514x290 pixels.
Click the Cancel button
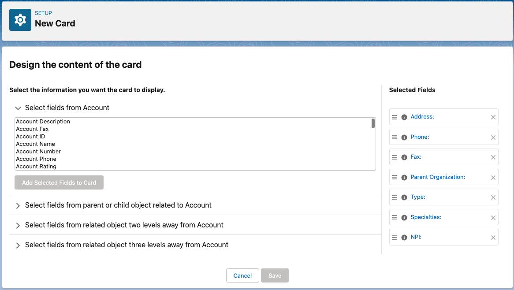point(242,275)
